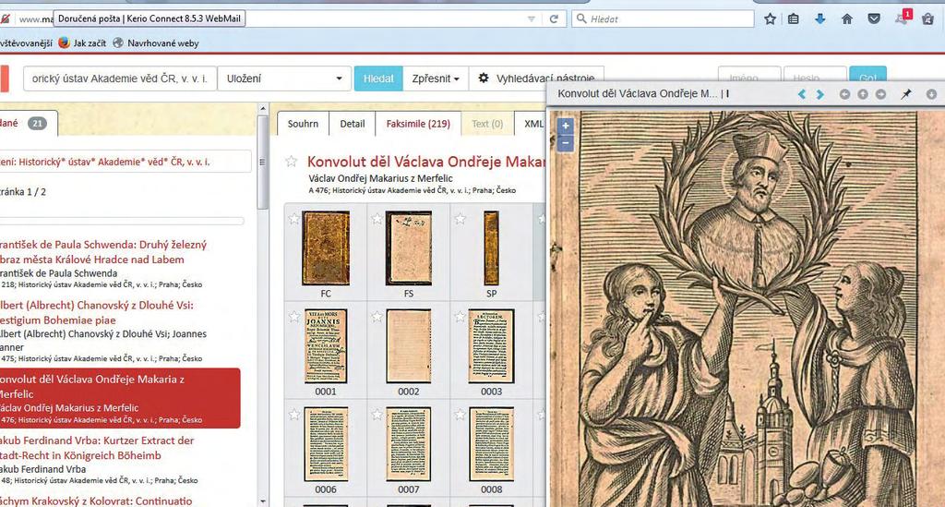The image size is (945, 507).
Task: Zoom in on the facsimile viewer
Action: click(566, 126)
